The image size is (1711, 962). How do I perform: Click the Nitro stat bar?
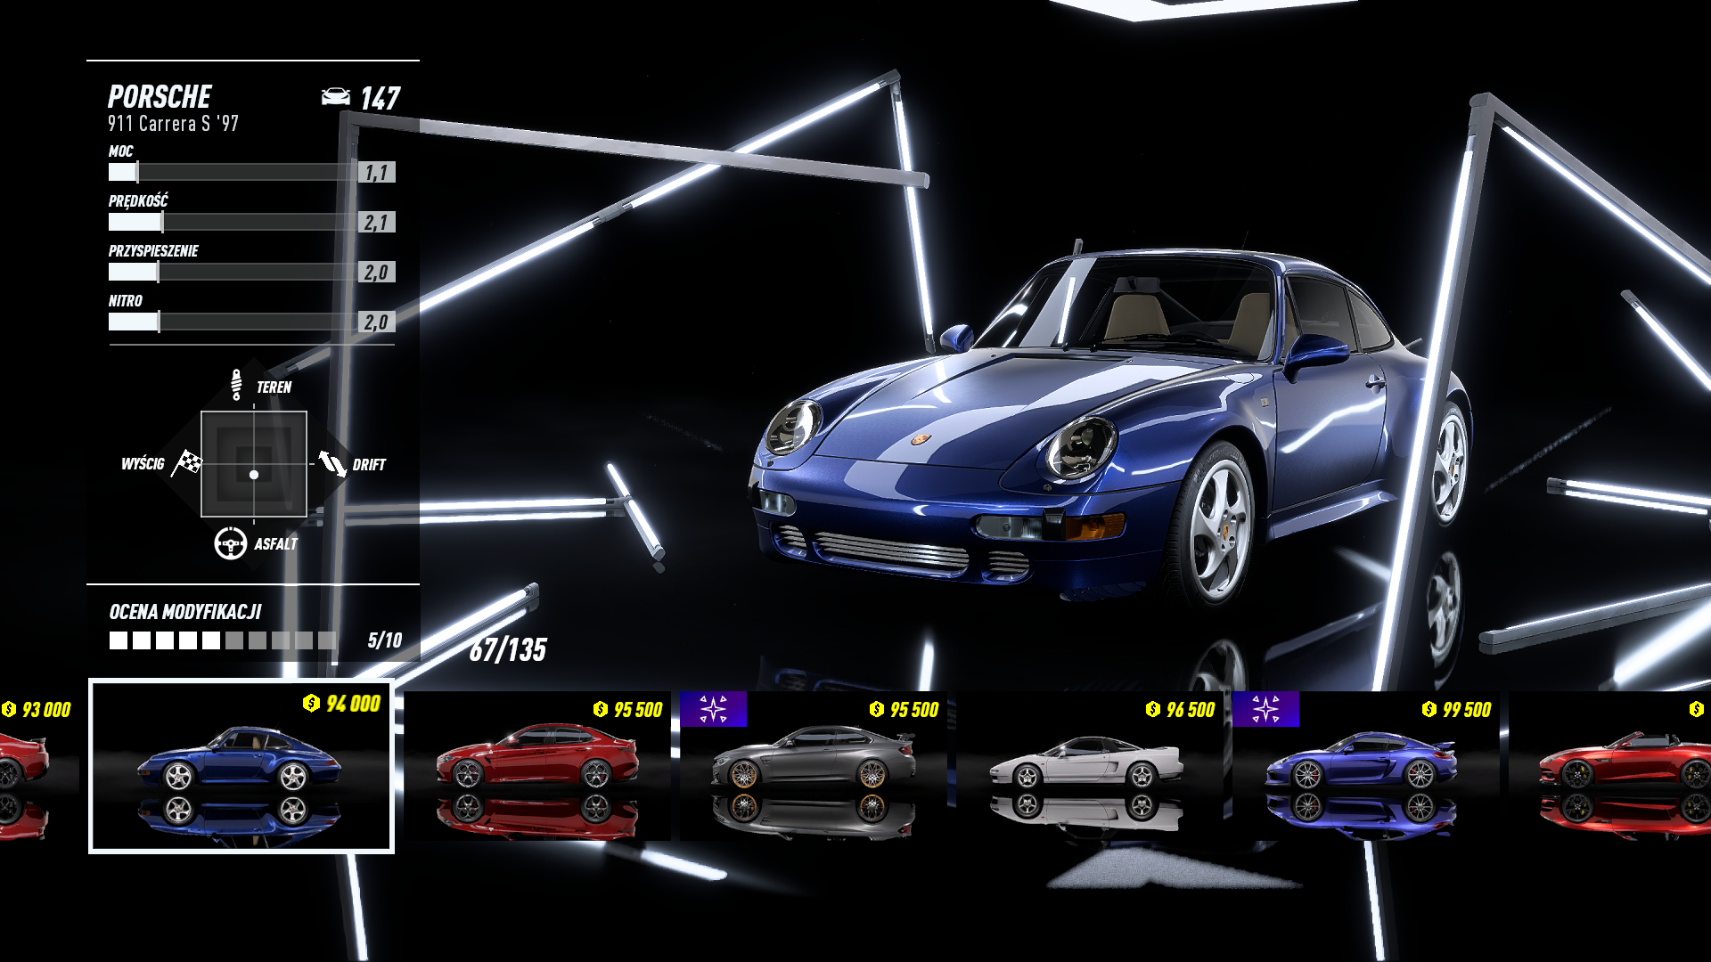pyautogui.click(x=233, y=322)
